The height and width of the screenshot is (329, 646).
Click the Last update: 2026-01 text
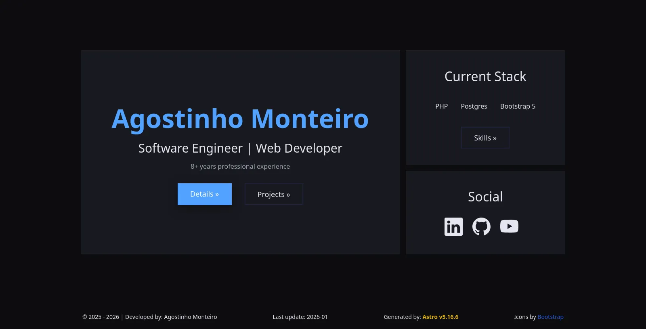point(300,317)
